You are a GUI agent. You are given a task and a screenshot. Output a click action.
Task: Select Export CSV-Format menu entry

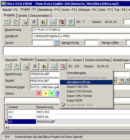point(86,91)
